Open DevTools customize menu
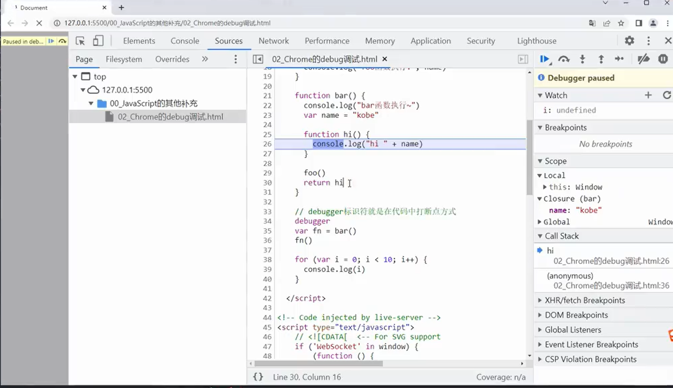The width and height of the screenshot is (673, 388). pyautogui.click(x=648, y=41)
